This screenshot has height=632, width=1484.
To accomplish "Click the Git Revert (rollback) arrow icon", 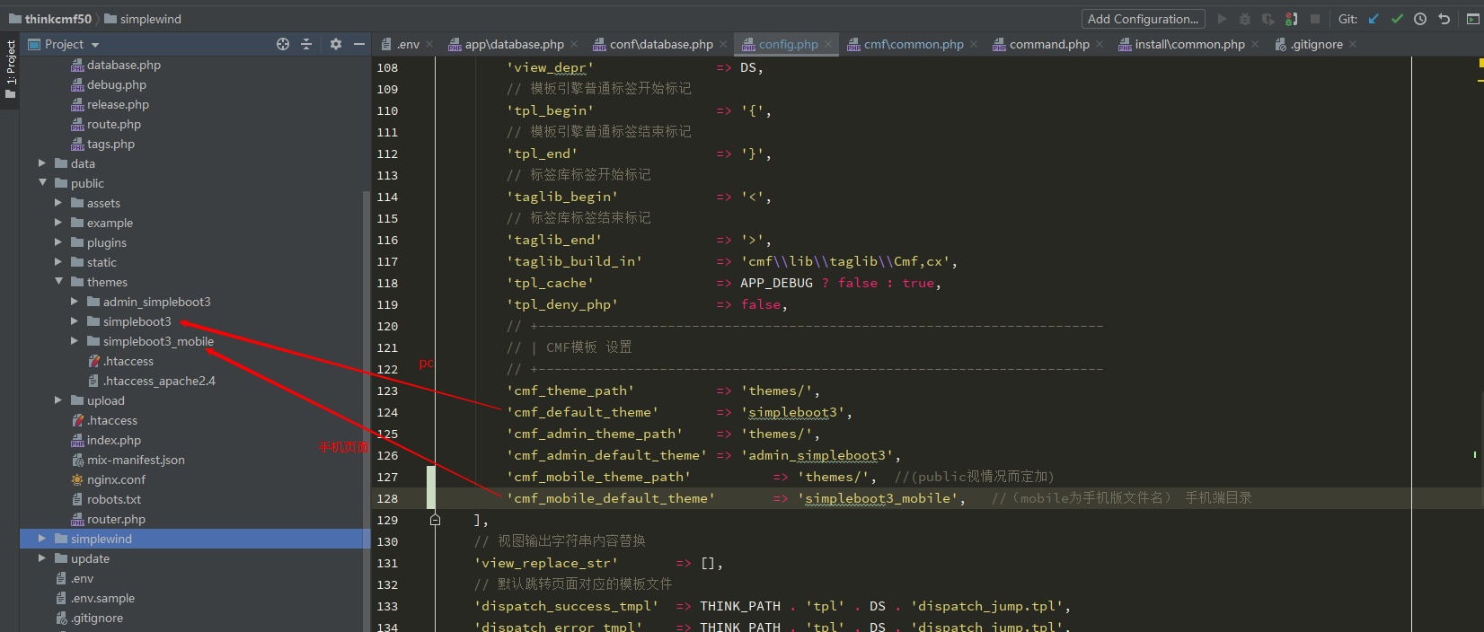I will coord(1444,19).
